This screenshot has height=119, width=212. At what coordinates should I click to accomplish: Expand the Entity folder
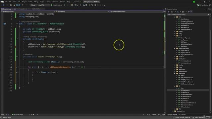[175, 34]
